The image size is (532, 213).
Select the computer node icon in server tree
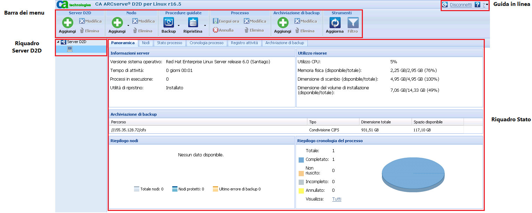pyautogui.click(x=70, y=49)
